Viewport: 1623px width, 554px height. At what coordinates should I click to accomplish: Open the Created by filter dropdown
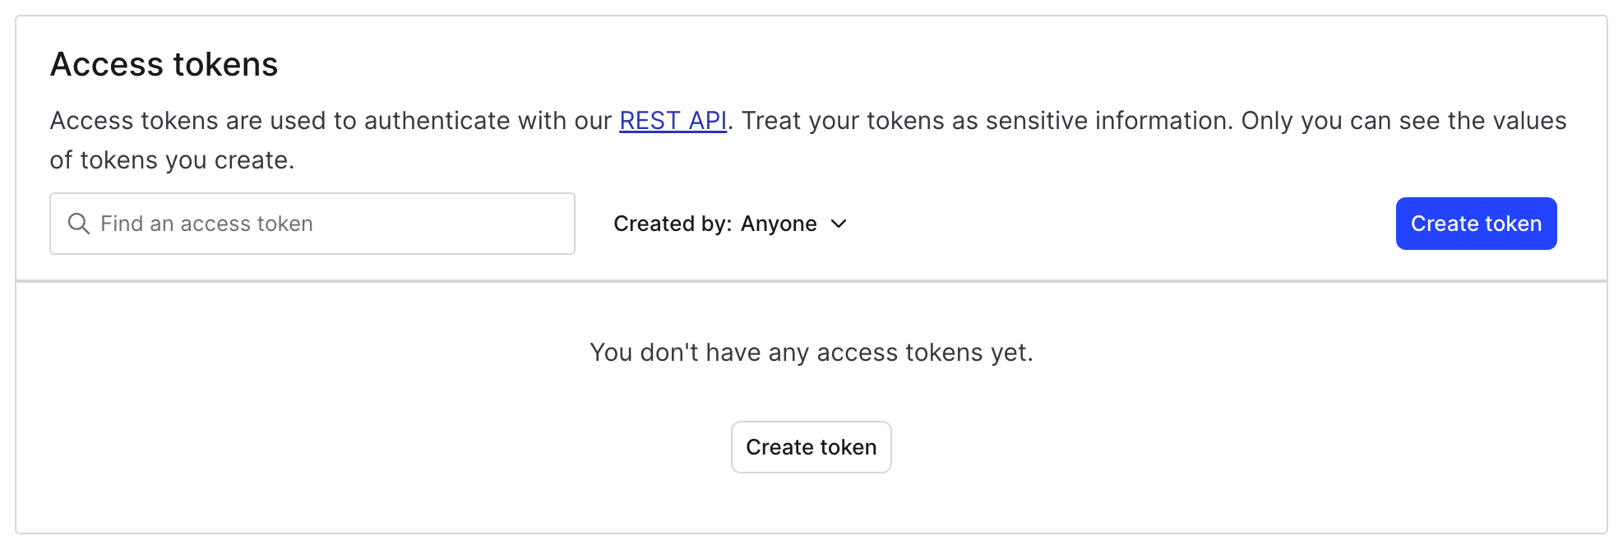click(730, 224)
